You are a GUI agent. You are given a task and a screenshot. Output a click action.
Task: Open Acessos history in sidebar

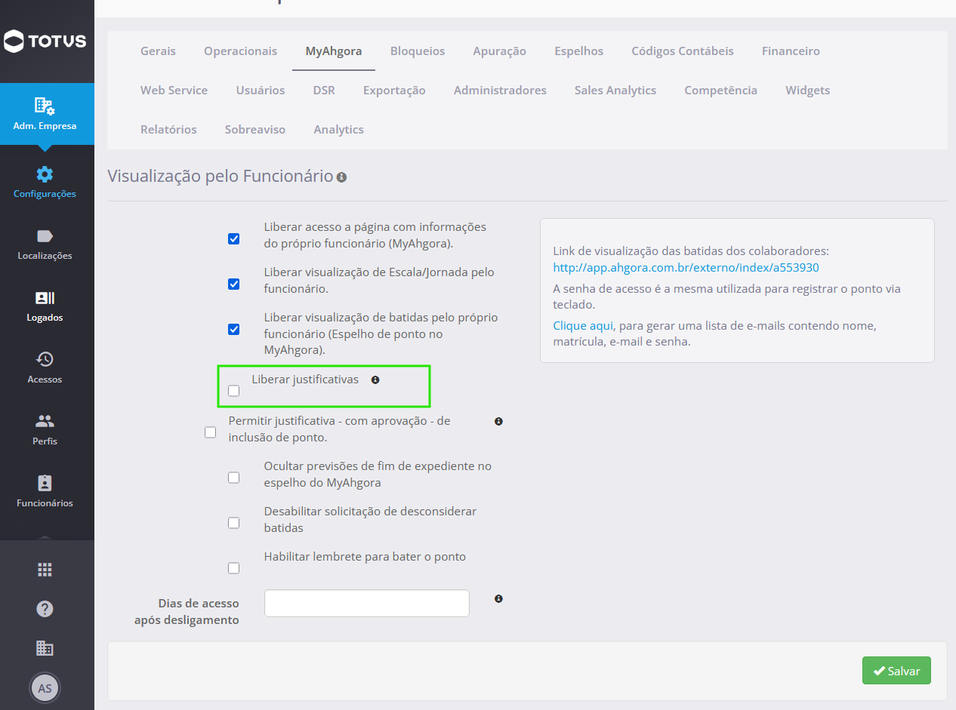[45, 367]
